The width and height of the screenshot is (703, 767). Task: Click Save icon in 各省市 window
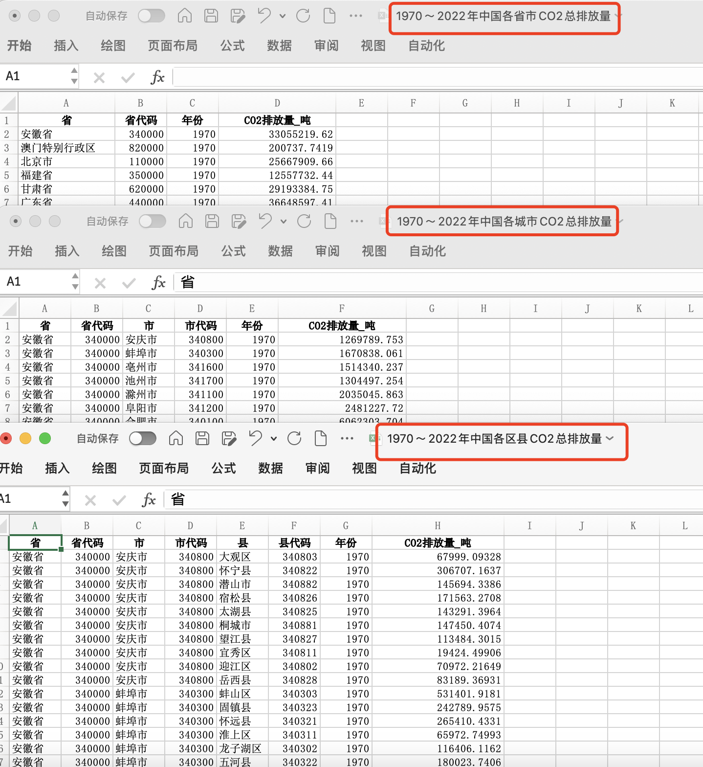[211, 16]
